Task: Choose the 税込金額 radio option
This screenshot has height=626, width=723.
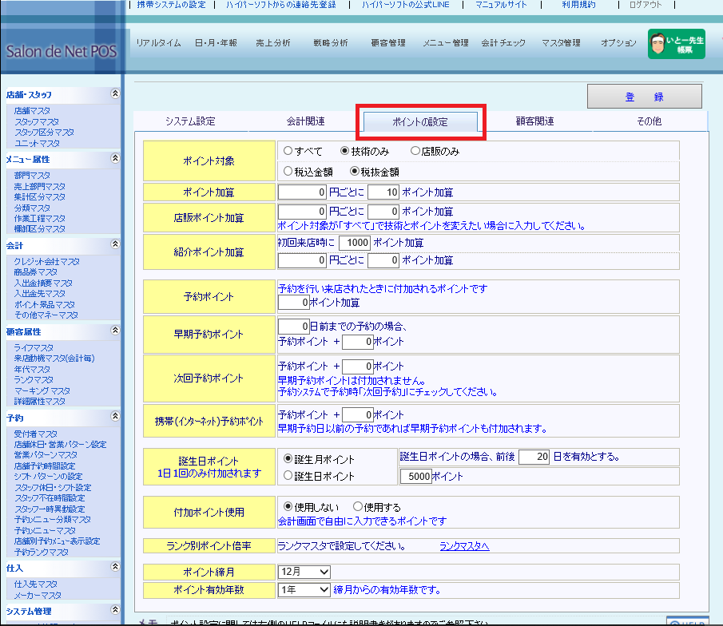Action: tap(288, 171)
